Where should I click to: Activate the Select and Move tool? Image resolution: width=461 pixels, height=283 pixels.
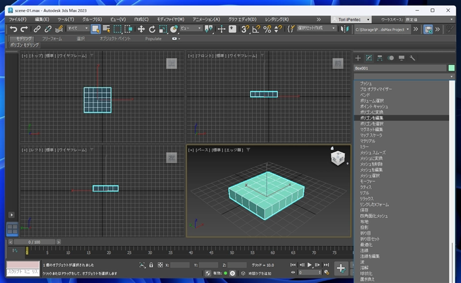point(141,29)
